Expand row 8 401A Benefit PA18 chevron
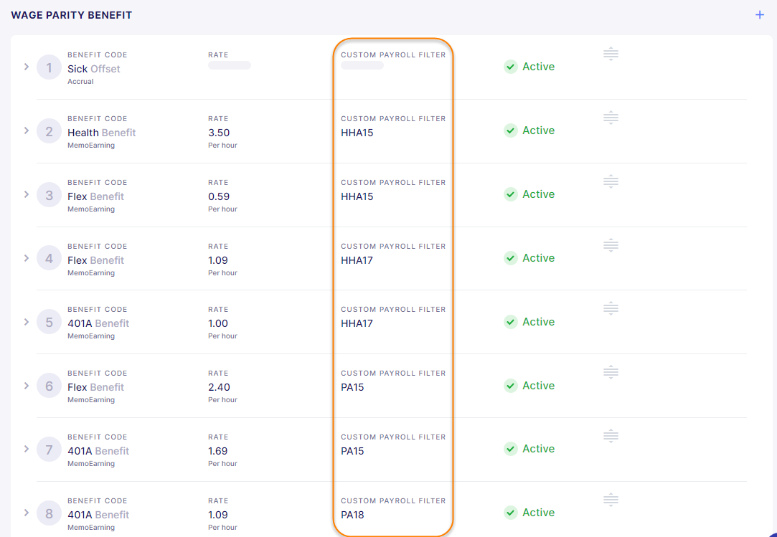The width and height of the screenshot is (777, 537). pos(27,513)
